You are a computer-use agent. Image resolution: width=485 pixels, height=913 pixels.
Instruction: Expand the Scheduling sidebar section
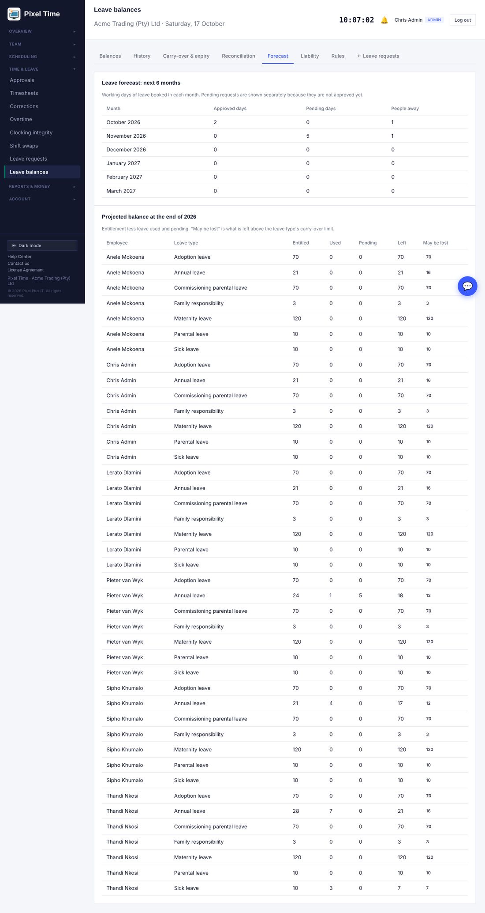42,57
